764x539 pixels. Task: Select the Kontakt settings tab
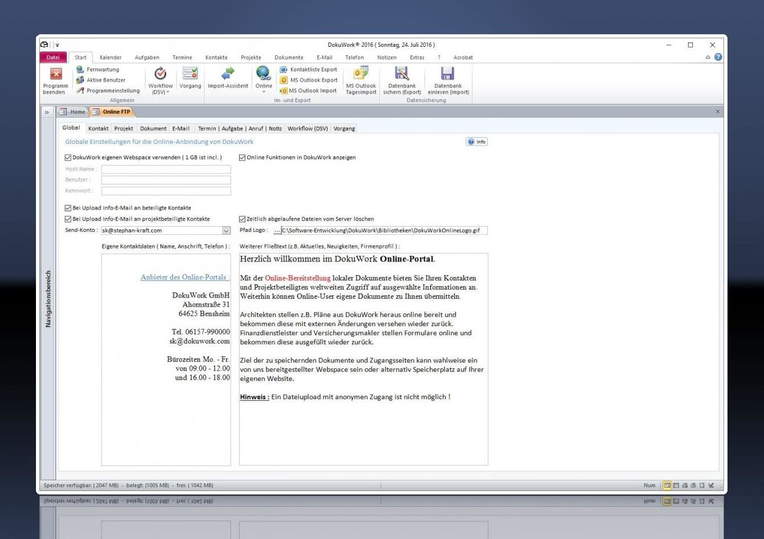[x=99, y=128]
